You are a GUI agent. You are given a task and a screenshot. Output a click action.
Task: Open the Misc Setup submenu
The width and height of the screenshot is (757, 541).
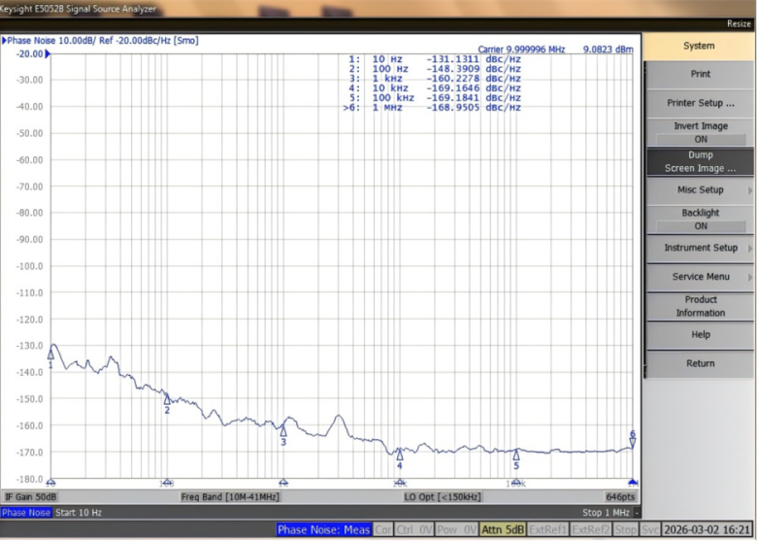click(700, 189)
